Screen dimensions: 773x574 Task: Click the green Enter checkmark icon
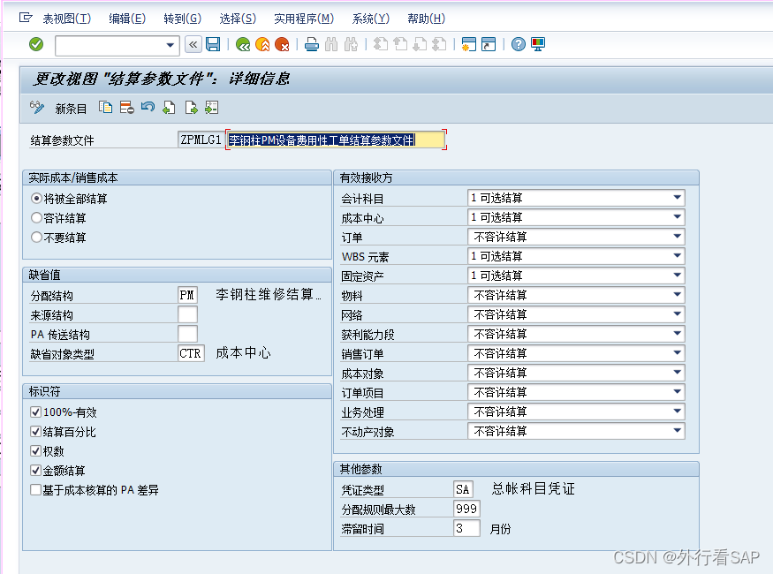(36, 44)
